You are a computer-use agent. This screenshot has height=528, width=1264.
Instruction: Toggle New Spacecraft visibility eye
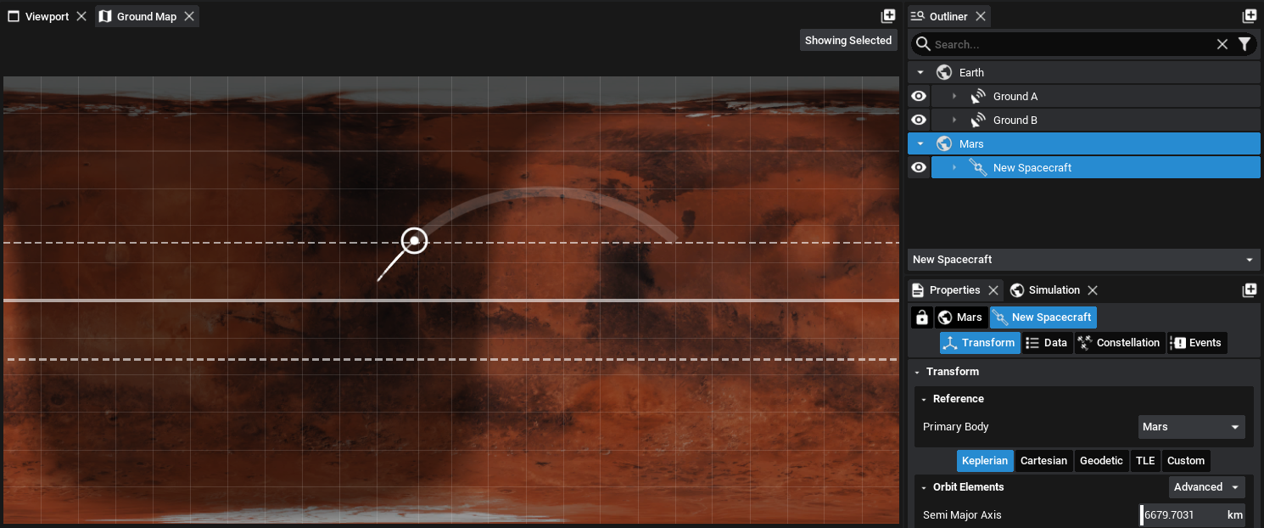(x=919, y=168)
